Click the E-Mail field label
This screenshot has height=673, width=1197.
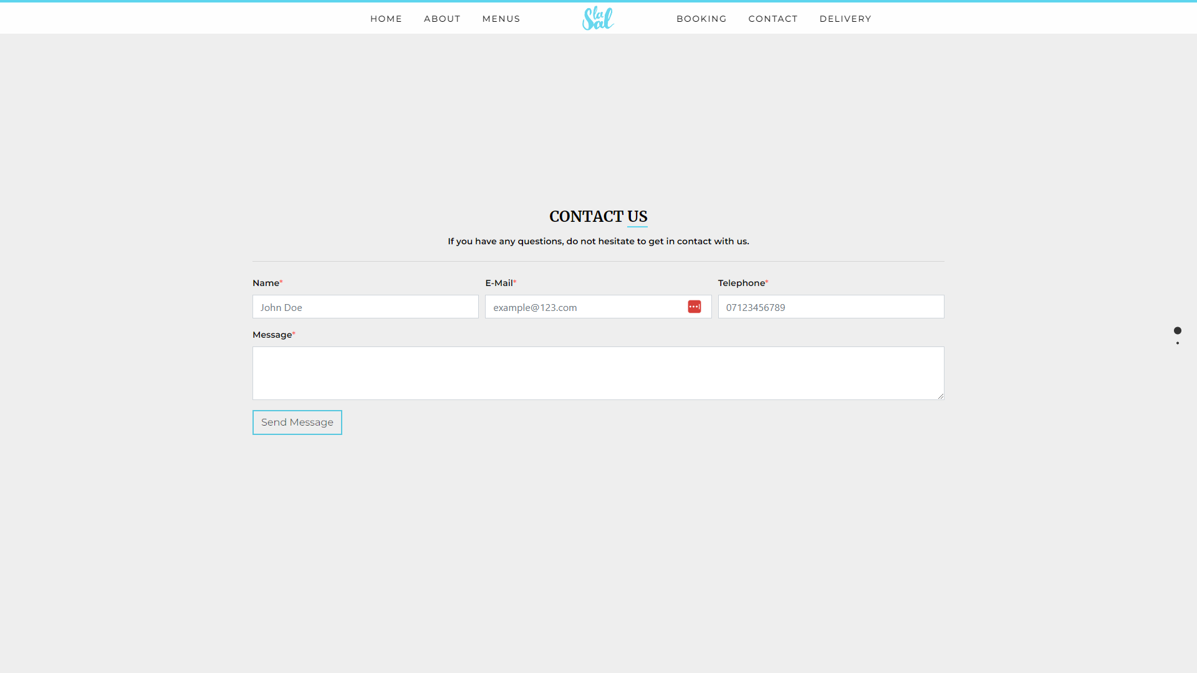pos(500,283)
